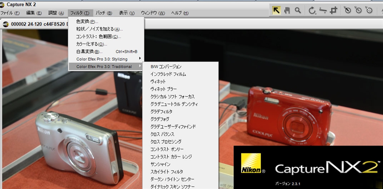383x189 pixels.
Task: Select B/W コンバージョン filter
Action: 181,67
